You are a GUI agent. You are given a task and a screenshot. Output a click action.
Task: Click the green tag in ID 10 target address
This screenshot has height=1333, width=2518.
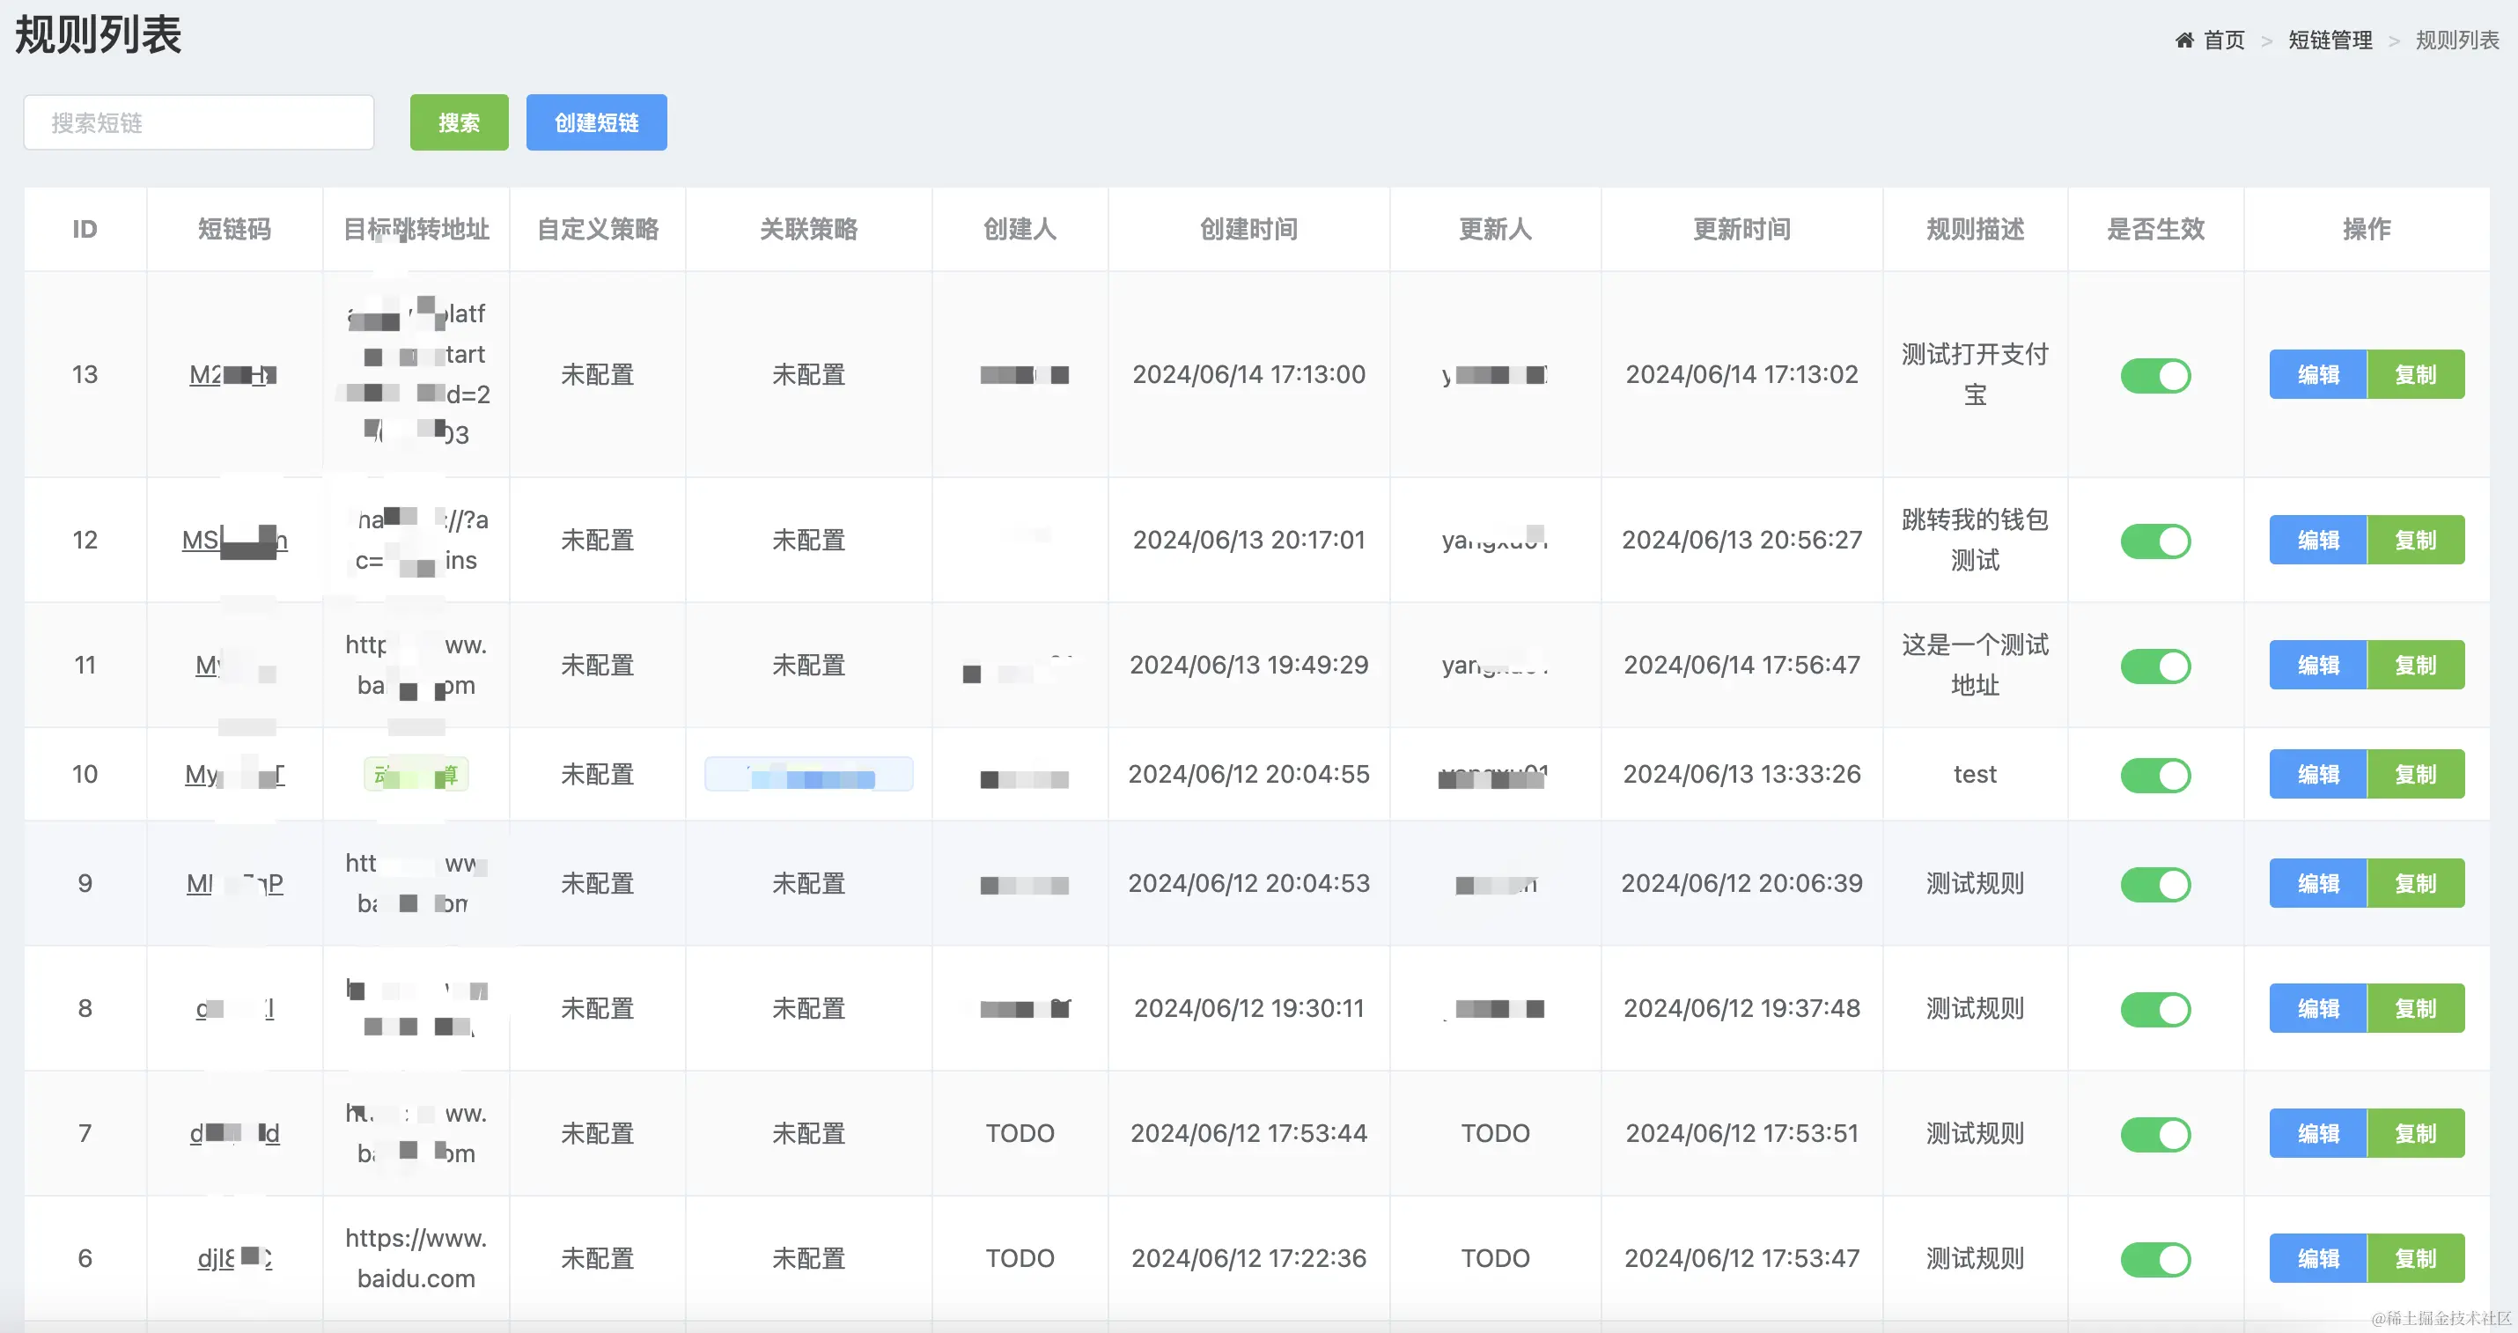pos(416,775)
